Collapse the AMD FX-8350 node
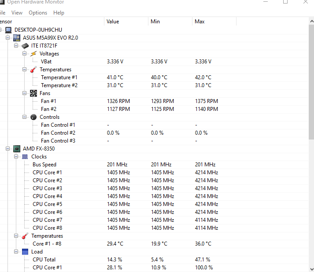Image resolution: width=314 pixels, height=272 pixels. click(x=7, y=148)
